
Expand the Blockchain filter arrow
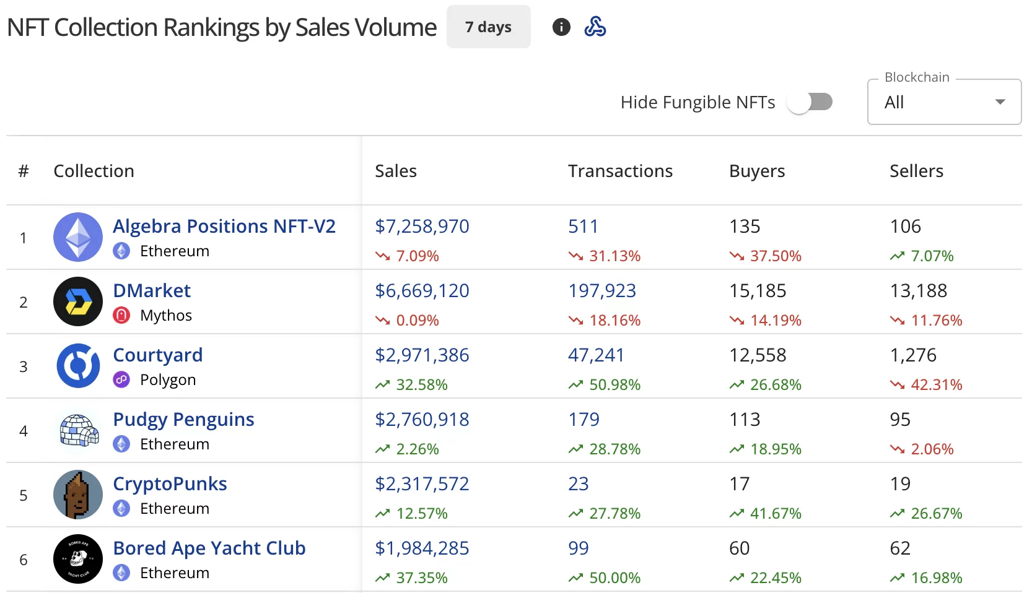pos(999,102)
